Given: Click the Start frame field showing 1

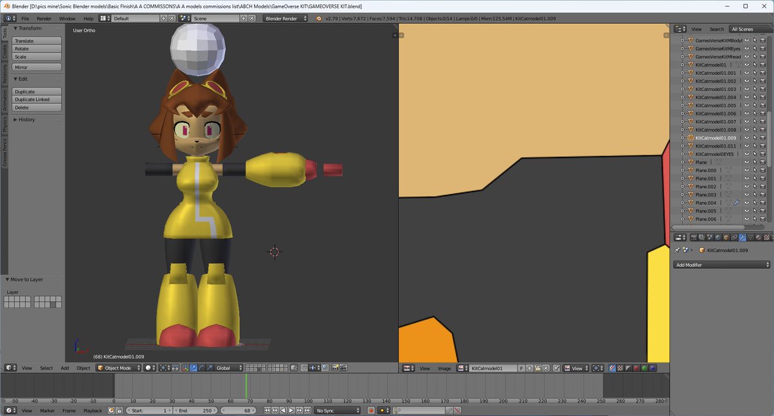Looking at the screenshot, I should tap(149, 410).
